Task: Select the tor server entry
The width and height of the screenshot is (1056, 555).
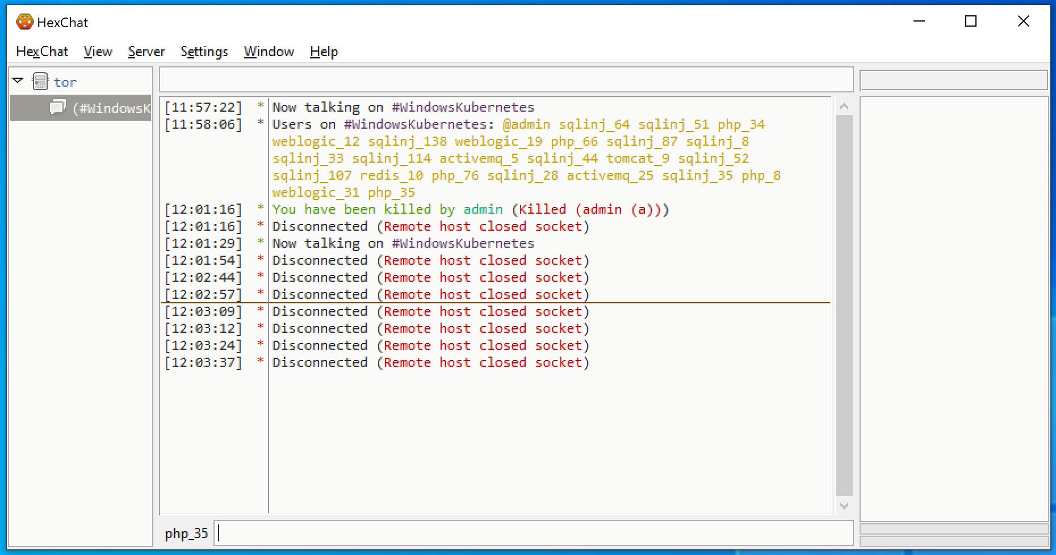Action: pos(65,82)
